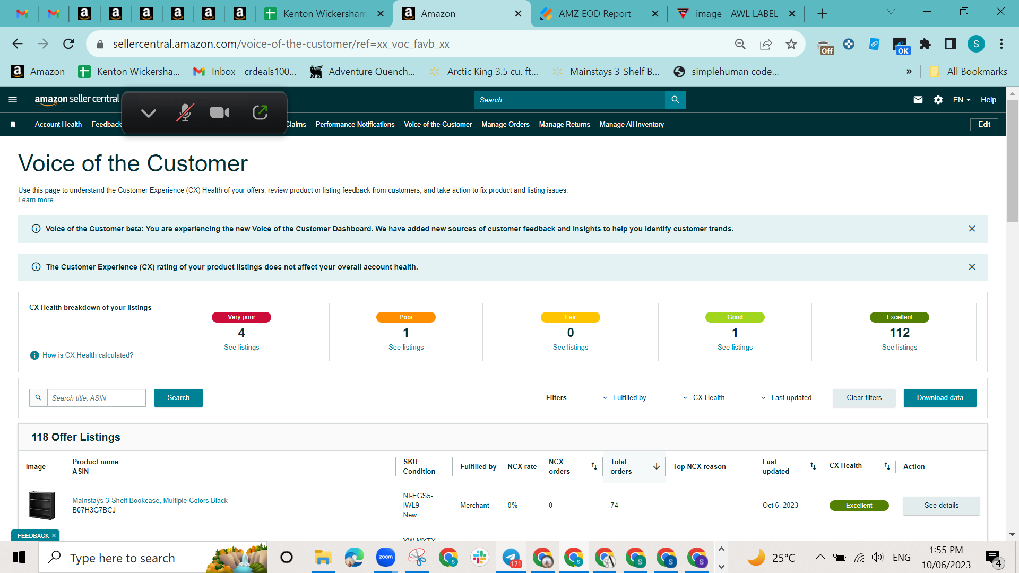Open the Seller Central messages envelope

pos(918,100)
